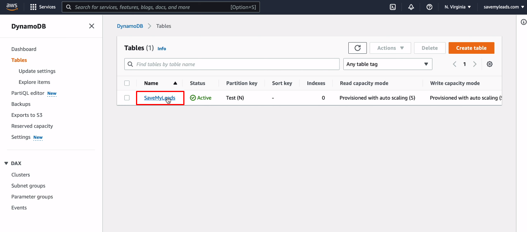Click Tables in the breadcrumb
This screenshot has height=232, width=527.
click(164, 26)
